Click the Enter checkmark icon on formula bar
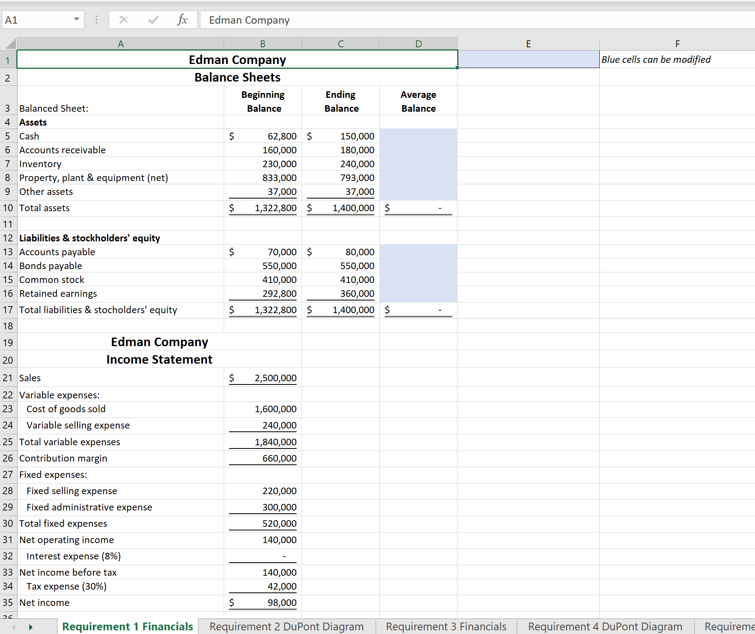Screen dimensions: 755x634 (x=153, y=20)
